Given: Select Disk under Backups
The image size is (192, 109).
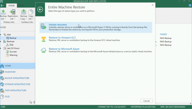Looking at the screenshot, I should tap(11, 45).
